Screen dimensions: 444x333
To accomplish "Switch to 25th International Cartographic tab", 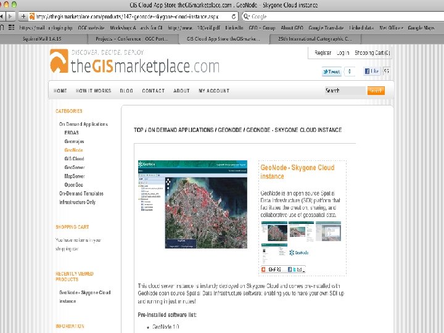I will [314, 39].
